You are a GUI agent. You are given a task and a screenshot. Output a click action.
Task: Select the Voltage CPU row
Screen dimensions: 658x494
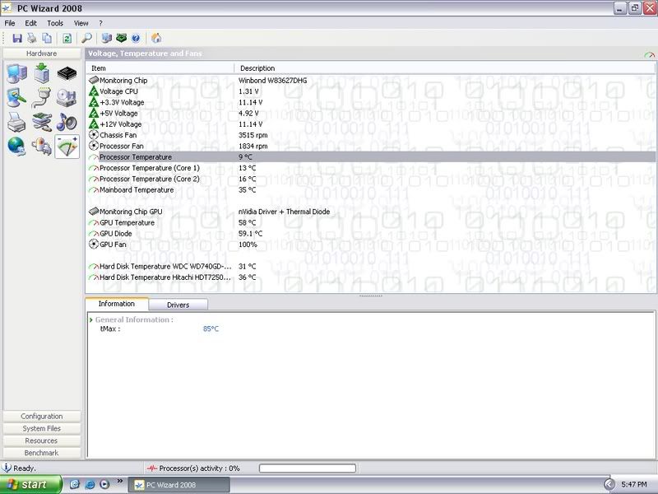coord(372,91)
